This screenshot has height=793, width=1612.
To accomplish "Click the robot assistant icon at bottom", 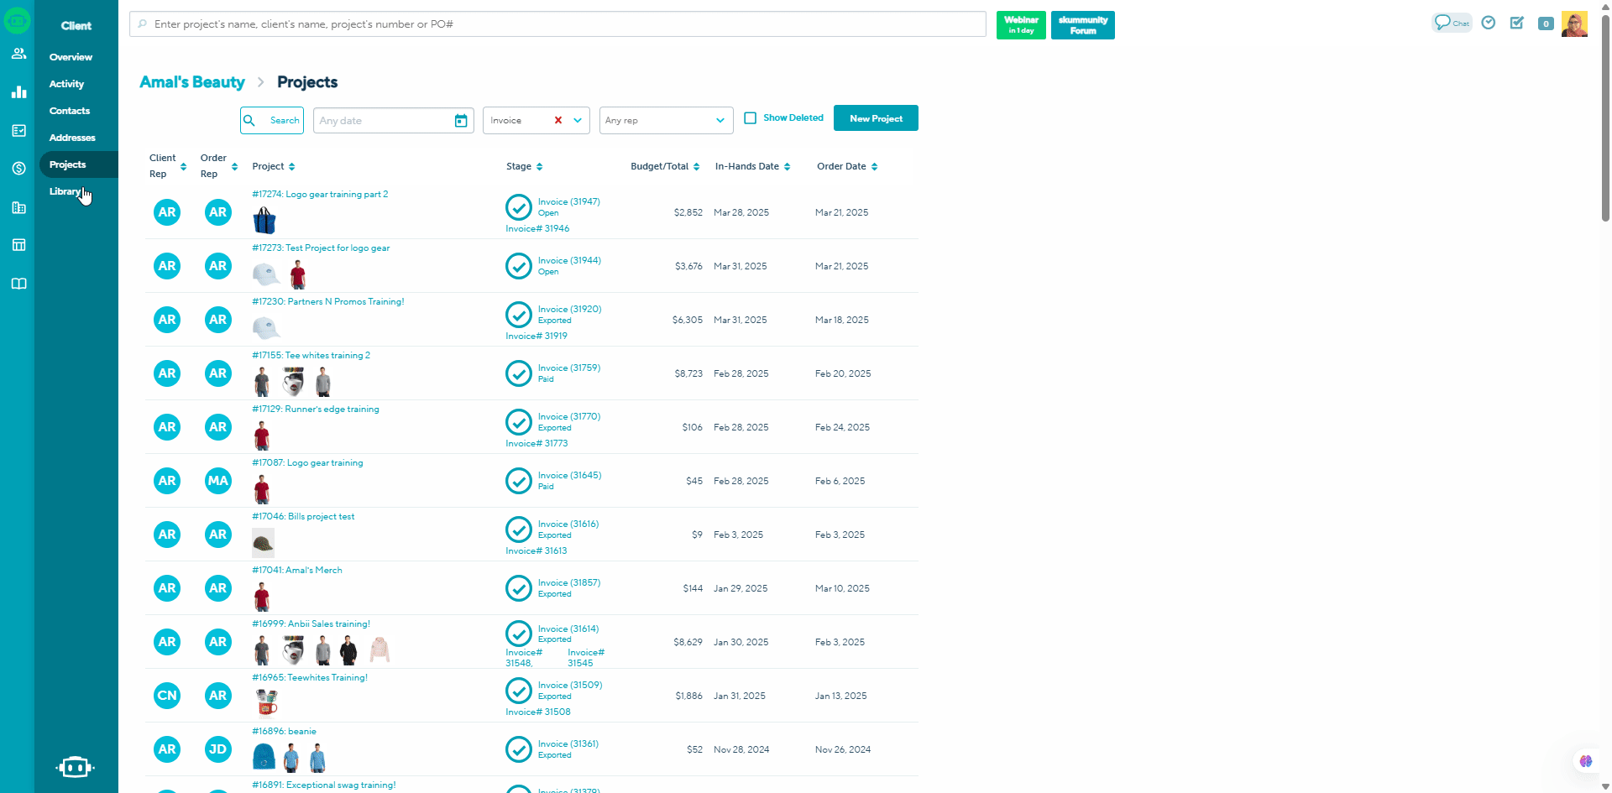I will point(75,767).
